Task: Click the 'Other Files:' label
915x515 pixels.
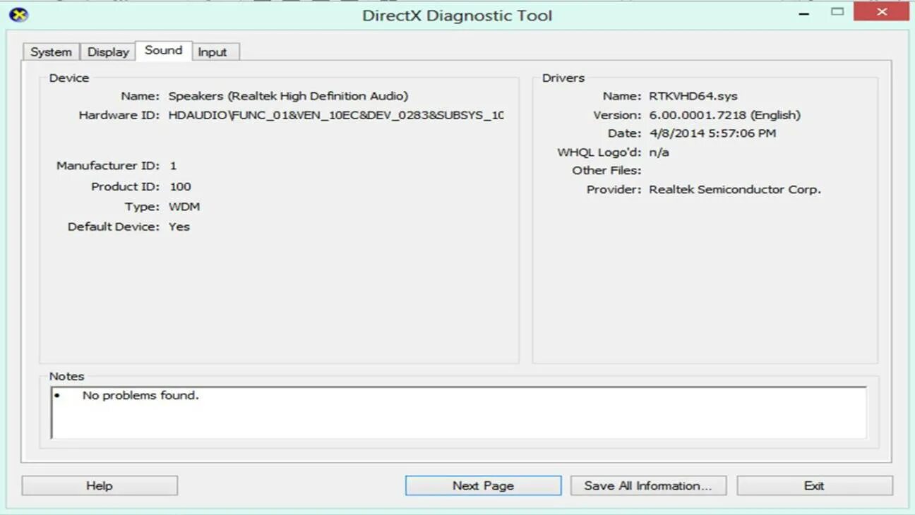Action: tap(606, 170)
